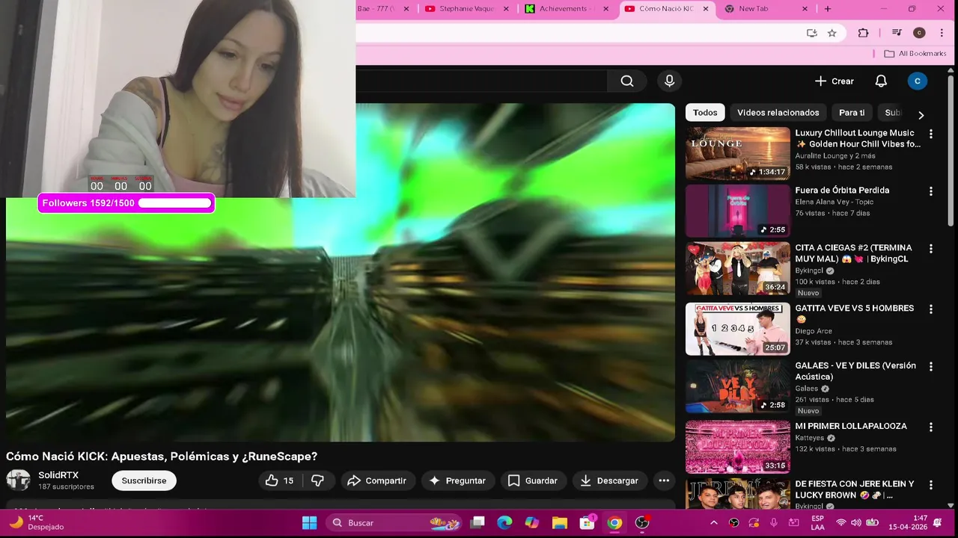Open options menu for GALAES video

click(931, 367)
